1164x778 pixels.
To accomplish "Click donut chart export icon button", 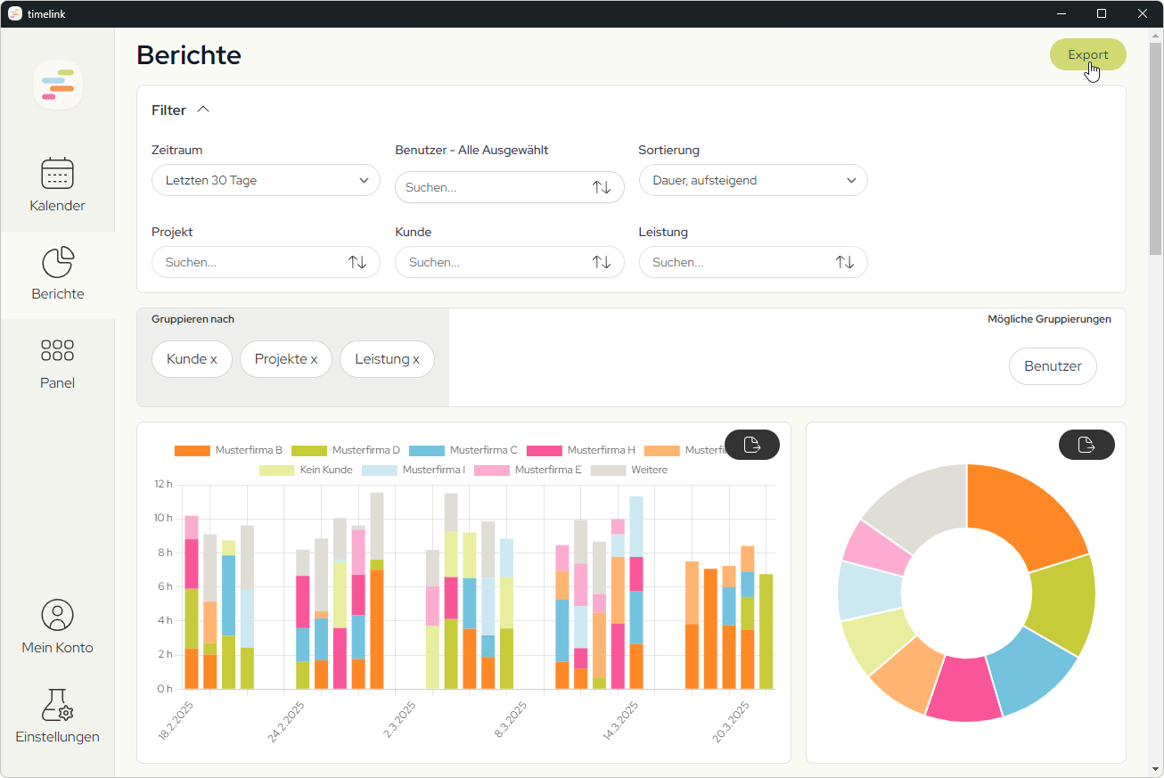I will coord(1086,445).
